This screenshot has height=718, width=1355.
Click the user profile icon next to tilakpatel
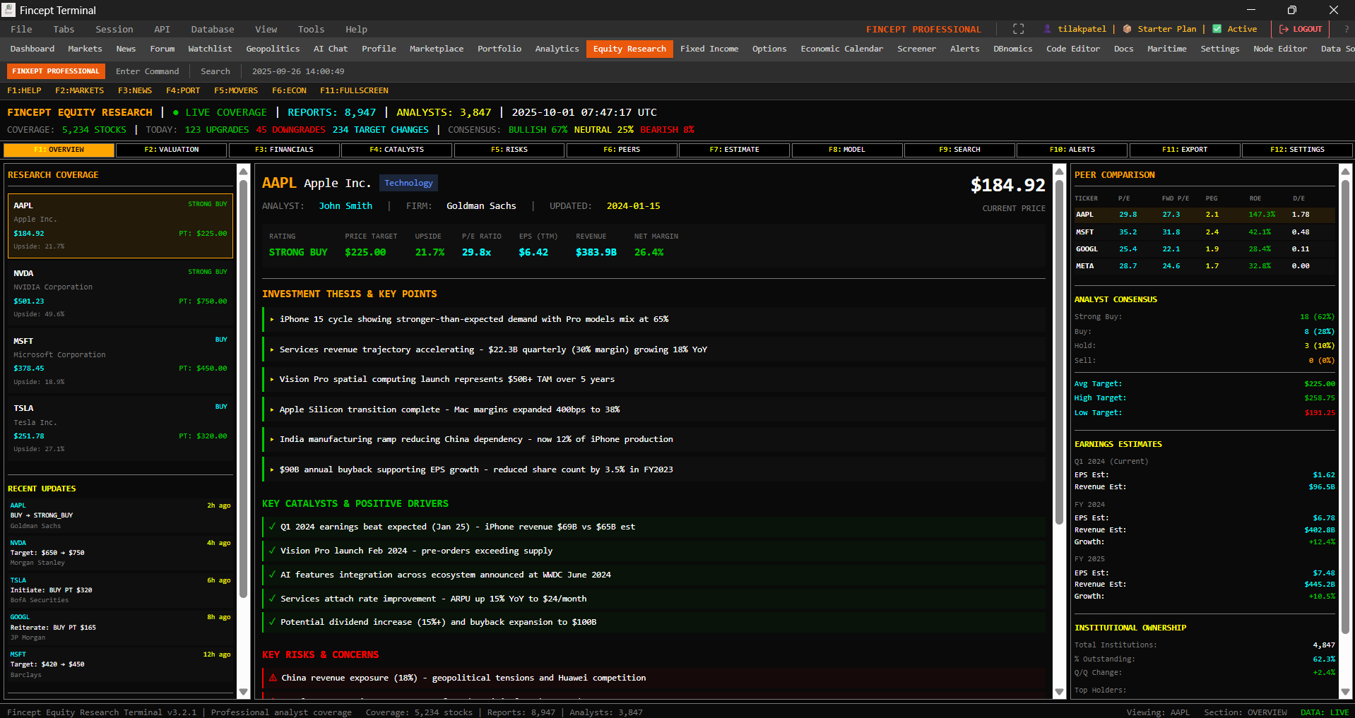pyautogui.click(x=1047, y=29)
